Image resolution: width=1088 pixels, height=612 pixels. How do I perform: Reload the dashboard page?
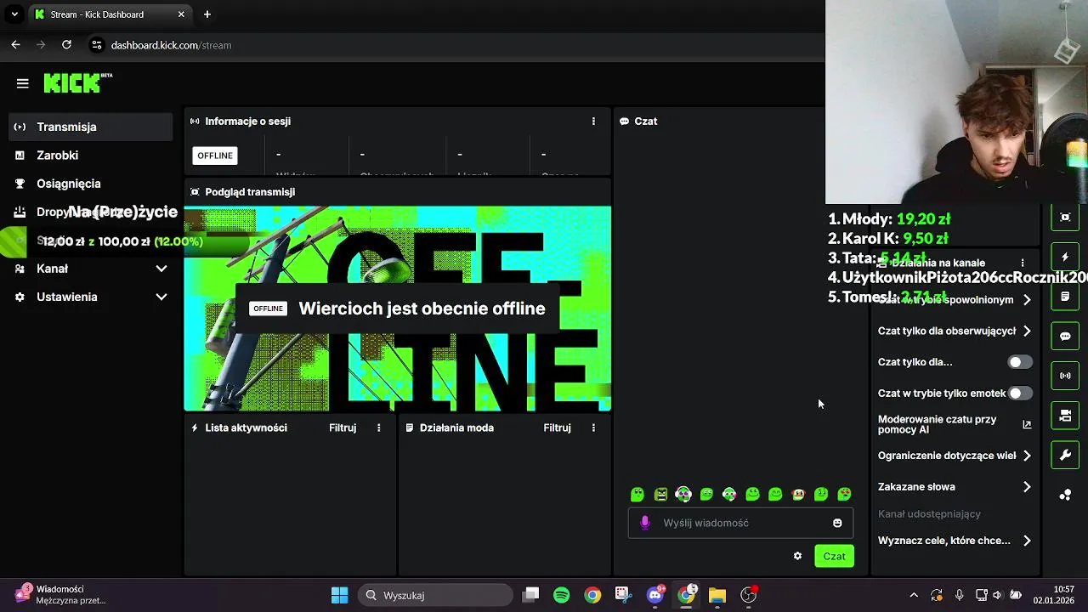pyautogui.click(x=66, y=45)
